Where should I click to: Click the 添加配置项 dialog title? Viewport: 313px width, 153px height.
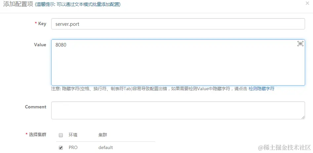click(x=18, y=4)
